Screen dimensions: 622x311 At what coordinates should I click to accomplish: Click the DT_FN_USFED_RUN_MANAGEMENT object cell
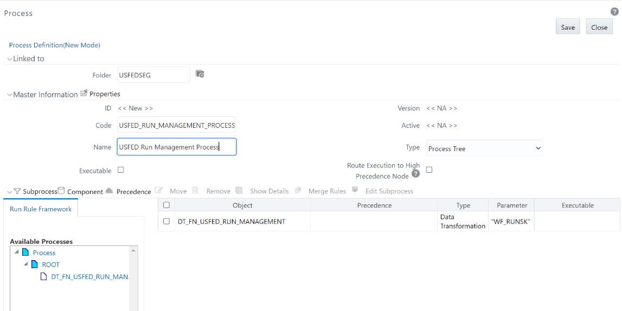click(x=242, y=222)
